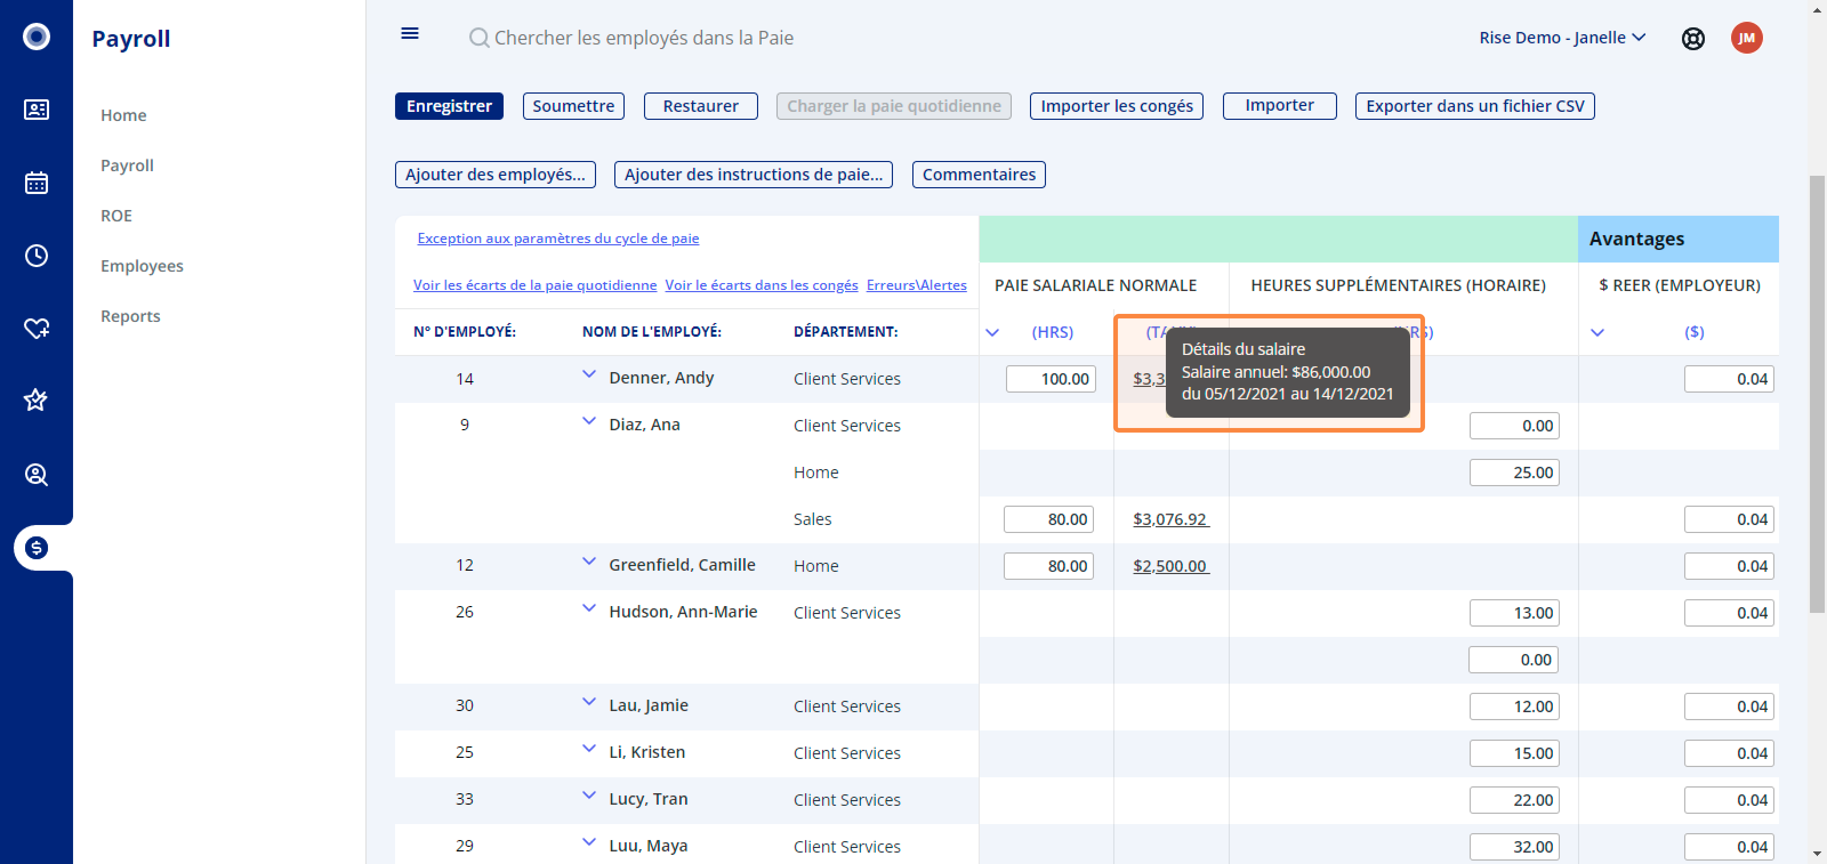1827x864 pixels.
Task: Click the Restaurer button
Action: 701,106
